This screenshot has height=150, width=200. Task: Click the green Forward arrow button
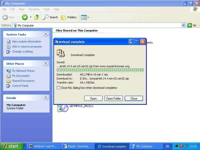pyautogui.click(x=25, y=17)
